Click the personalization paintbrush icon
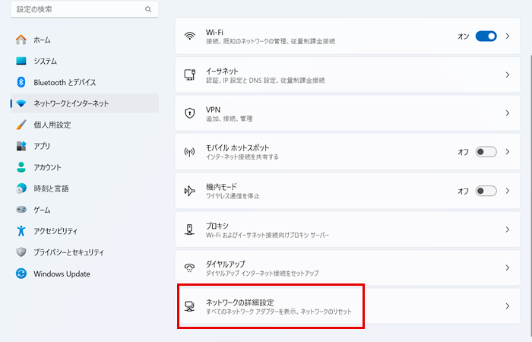Viewport: 532px width, 342px height. 21,125
